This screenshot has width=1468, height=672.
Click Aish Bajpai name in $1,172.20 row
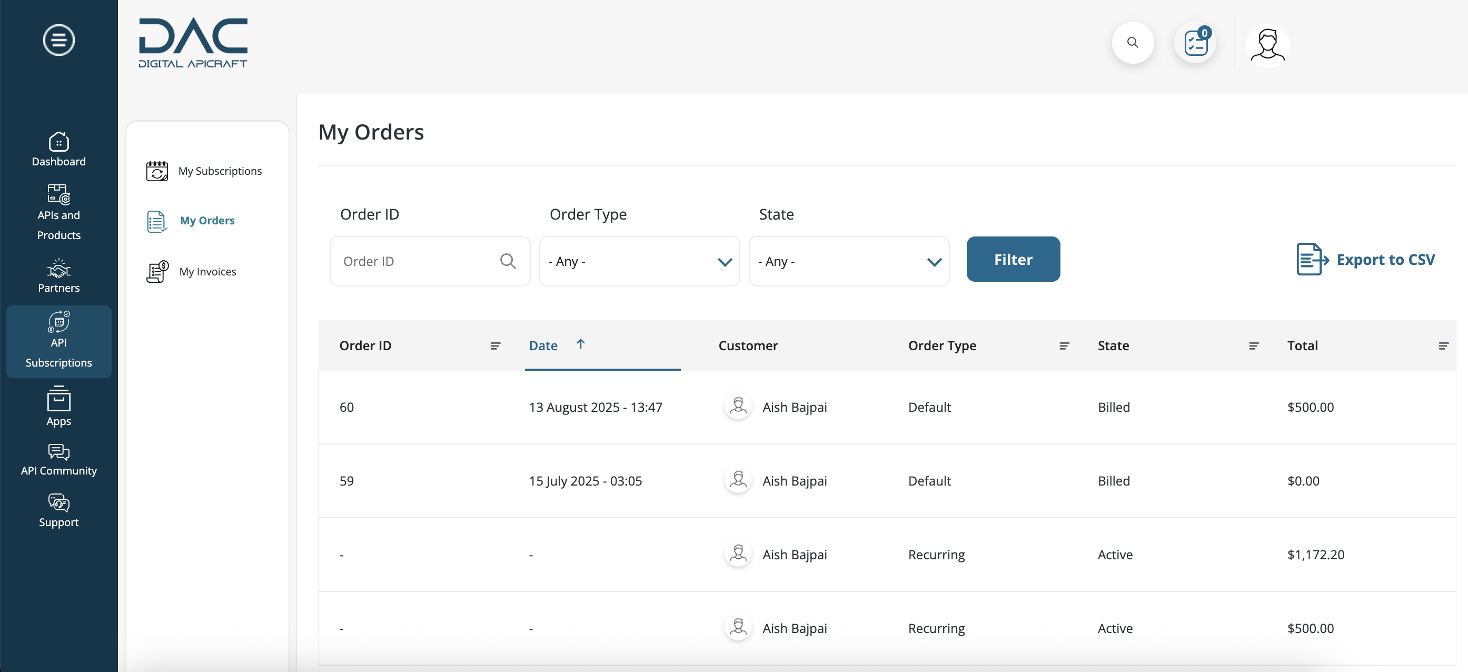click(795, 555)
